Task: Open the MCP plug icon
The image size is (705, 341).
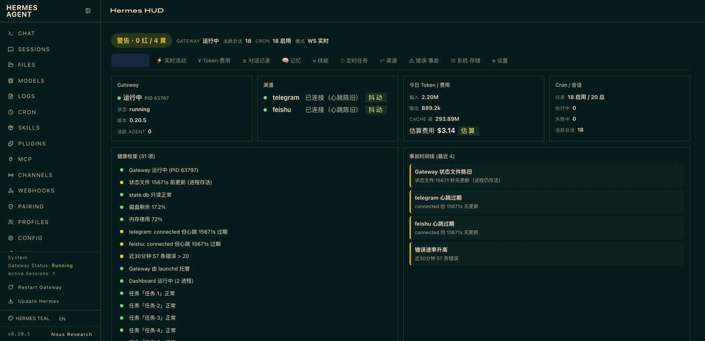Action: (11, 160)
